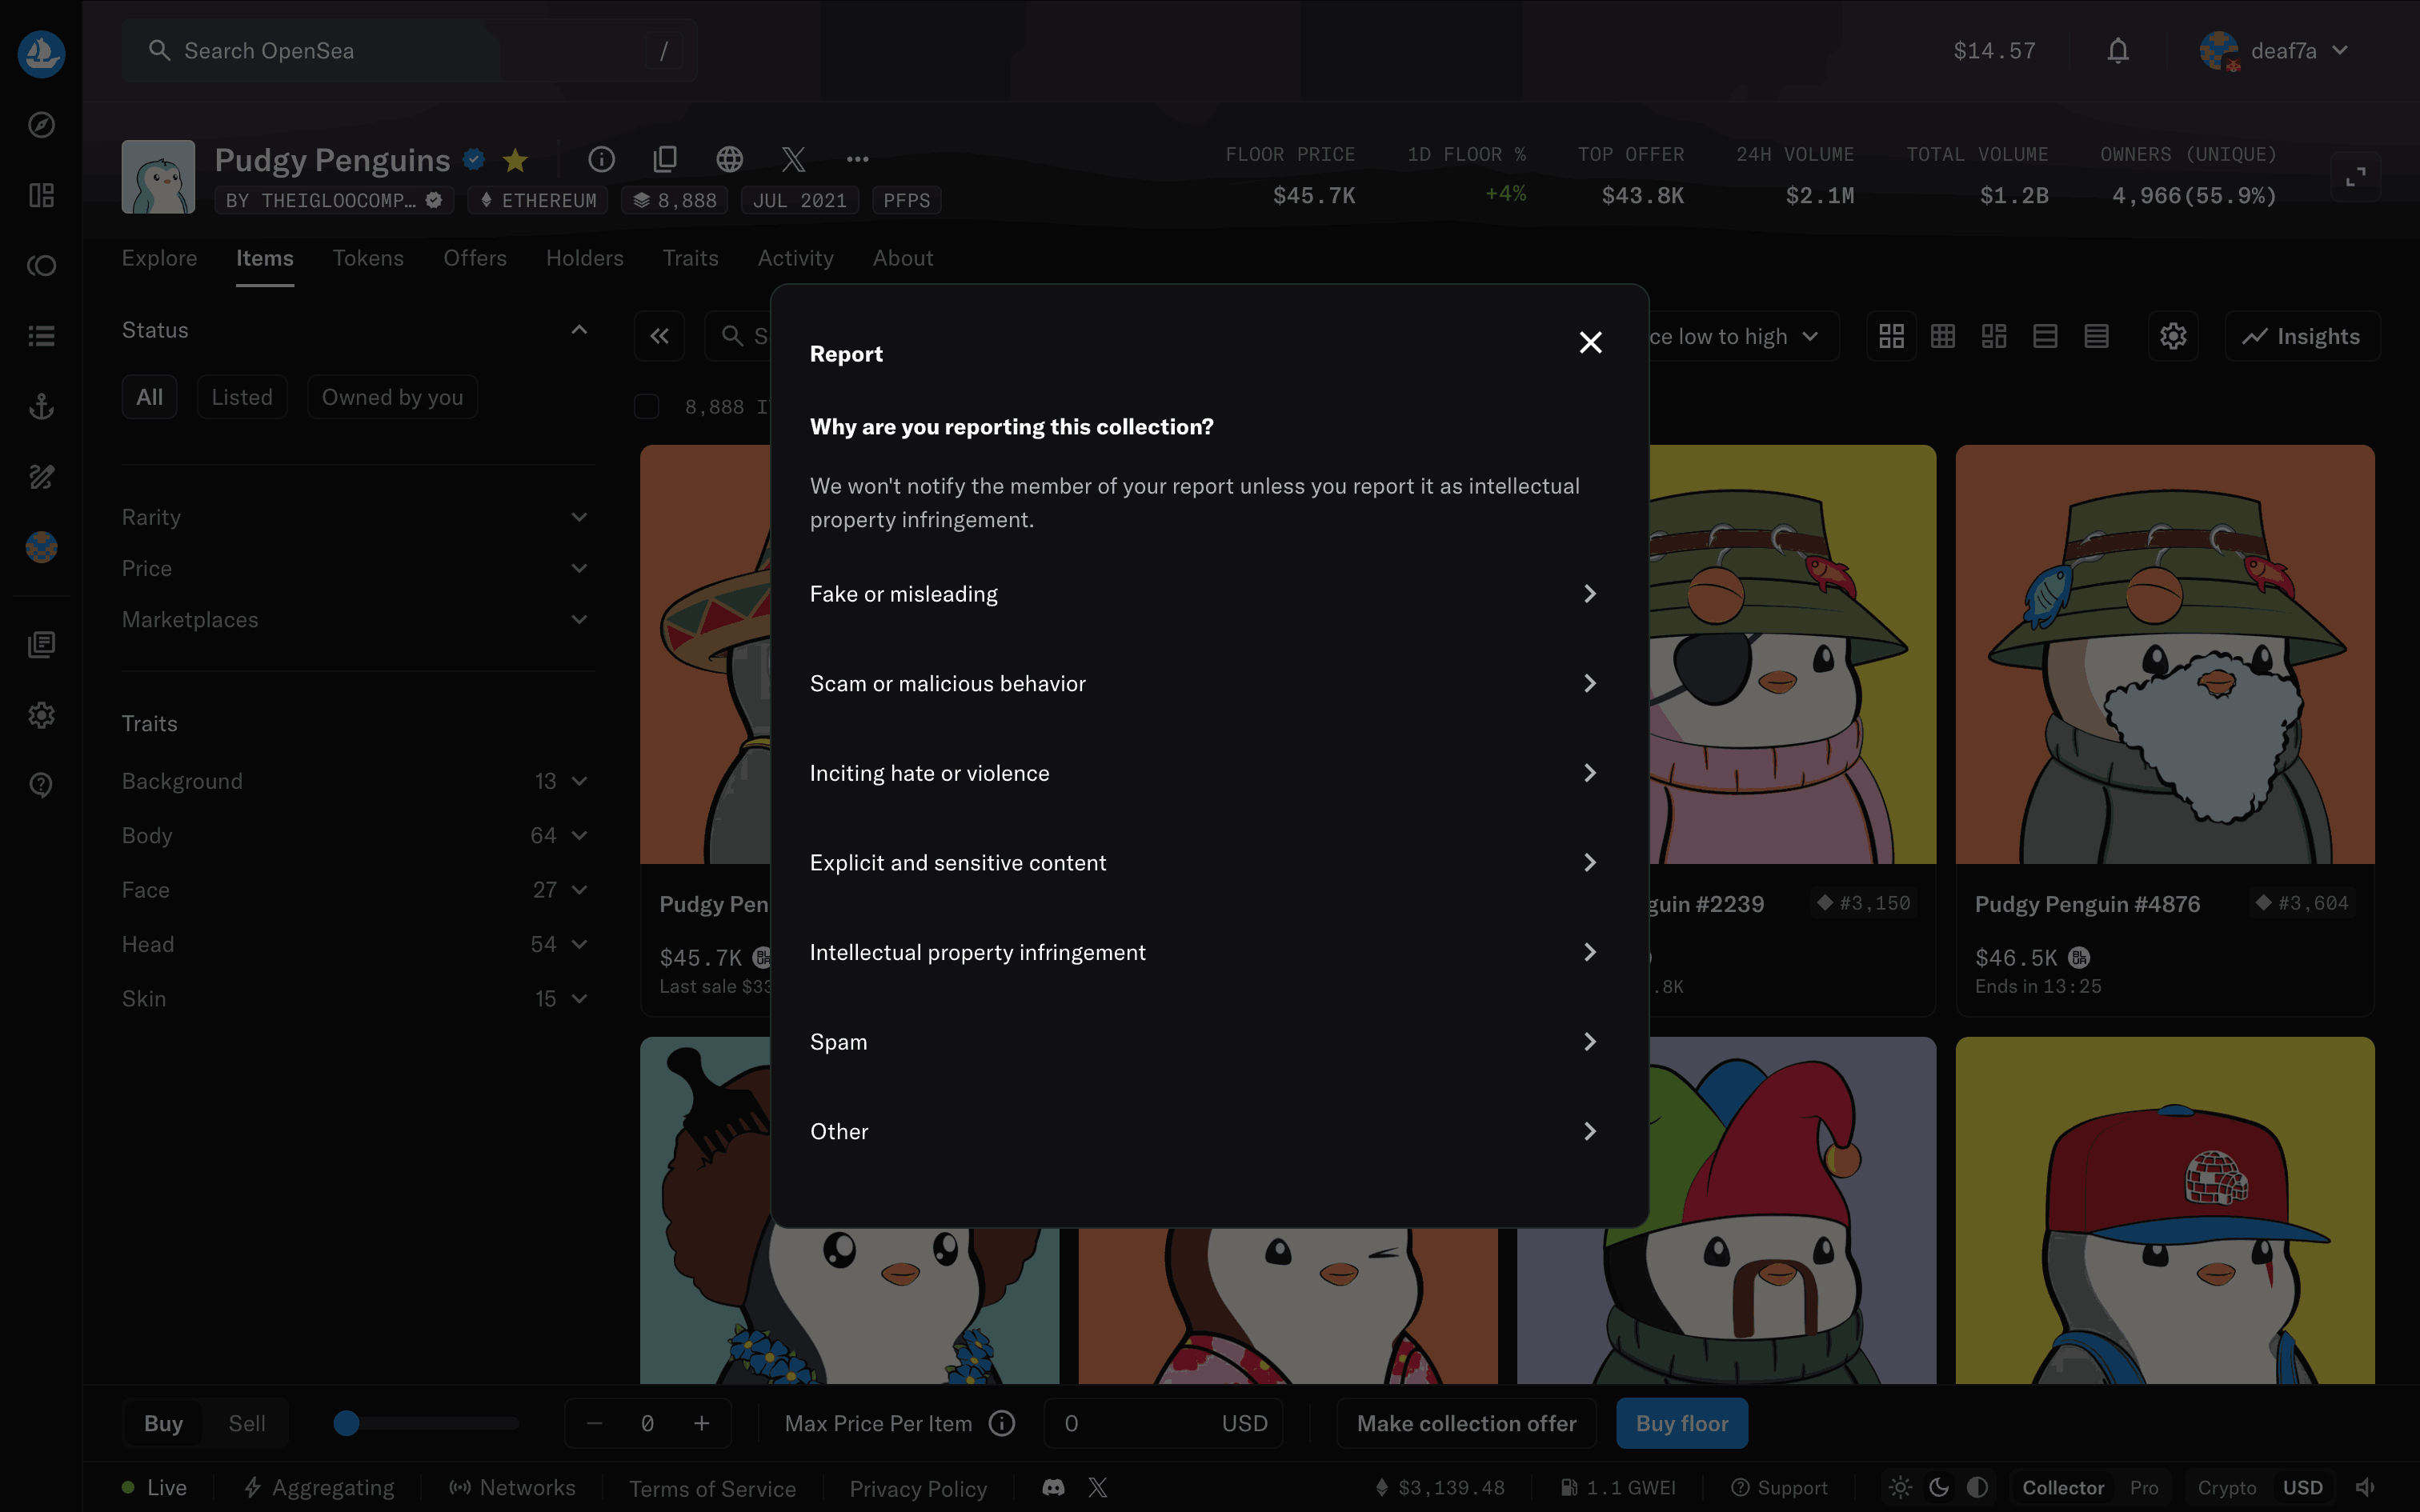Click the OpenSea logo icon
Image resolution: width=2420 pixels, height=1512 pixels.
(x=41, y=53)
